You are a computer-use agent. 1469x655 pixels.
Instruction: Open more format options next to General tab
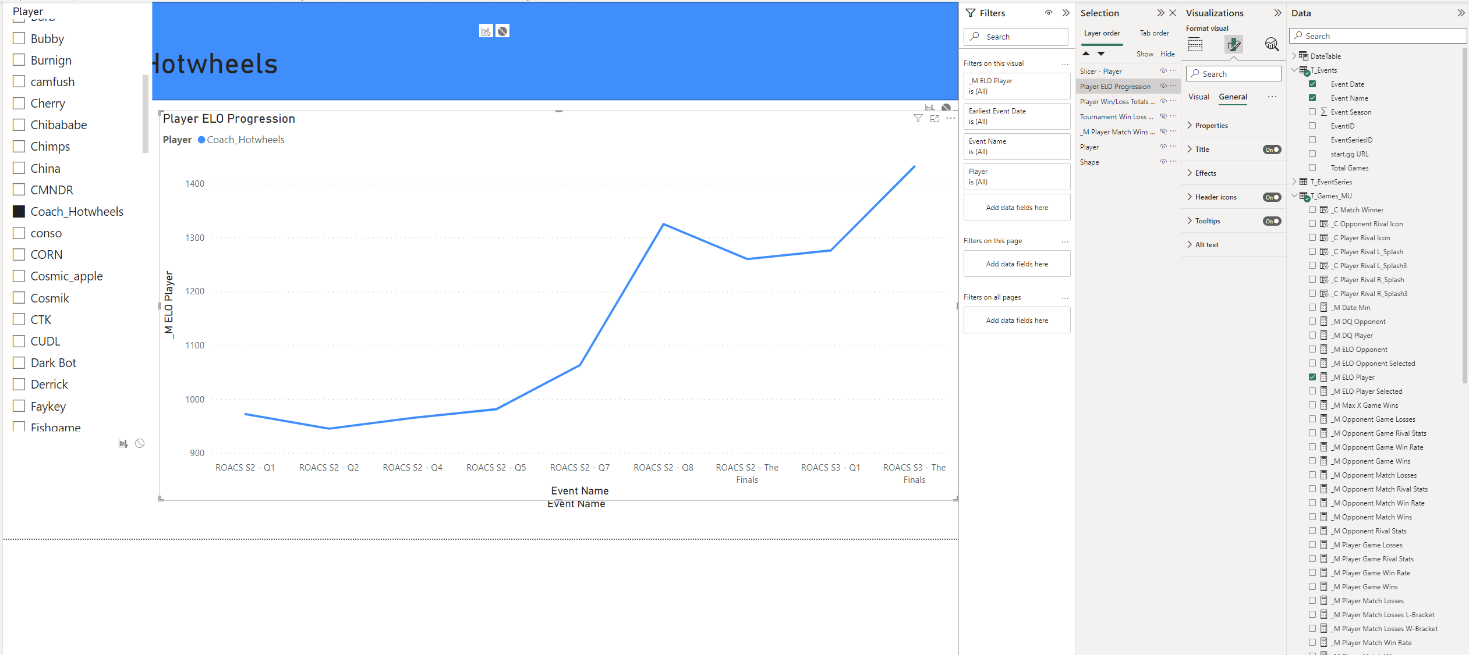click(1272, 97)
